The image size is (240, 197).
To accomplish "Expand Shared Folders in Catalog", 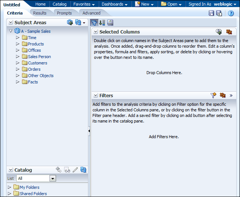I will (x=9, y=194).
